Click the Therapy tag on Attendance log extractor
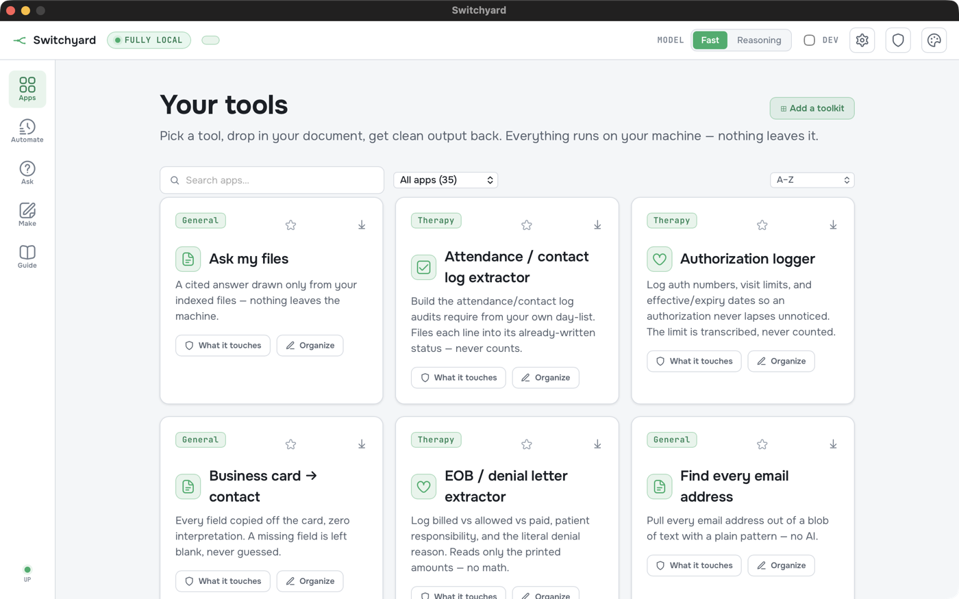This screenshot has height=599, width=959. (x=436, y=220)
